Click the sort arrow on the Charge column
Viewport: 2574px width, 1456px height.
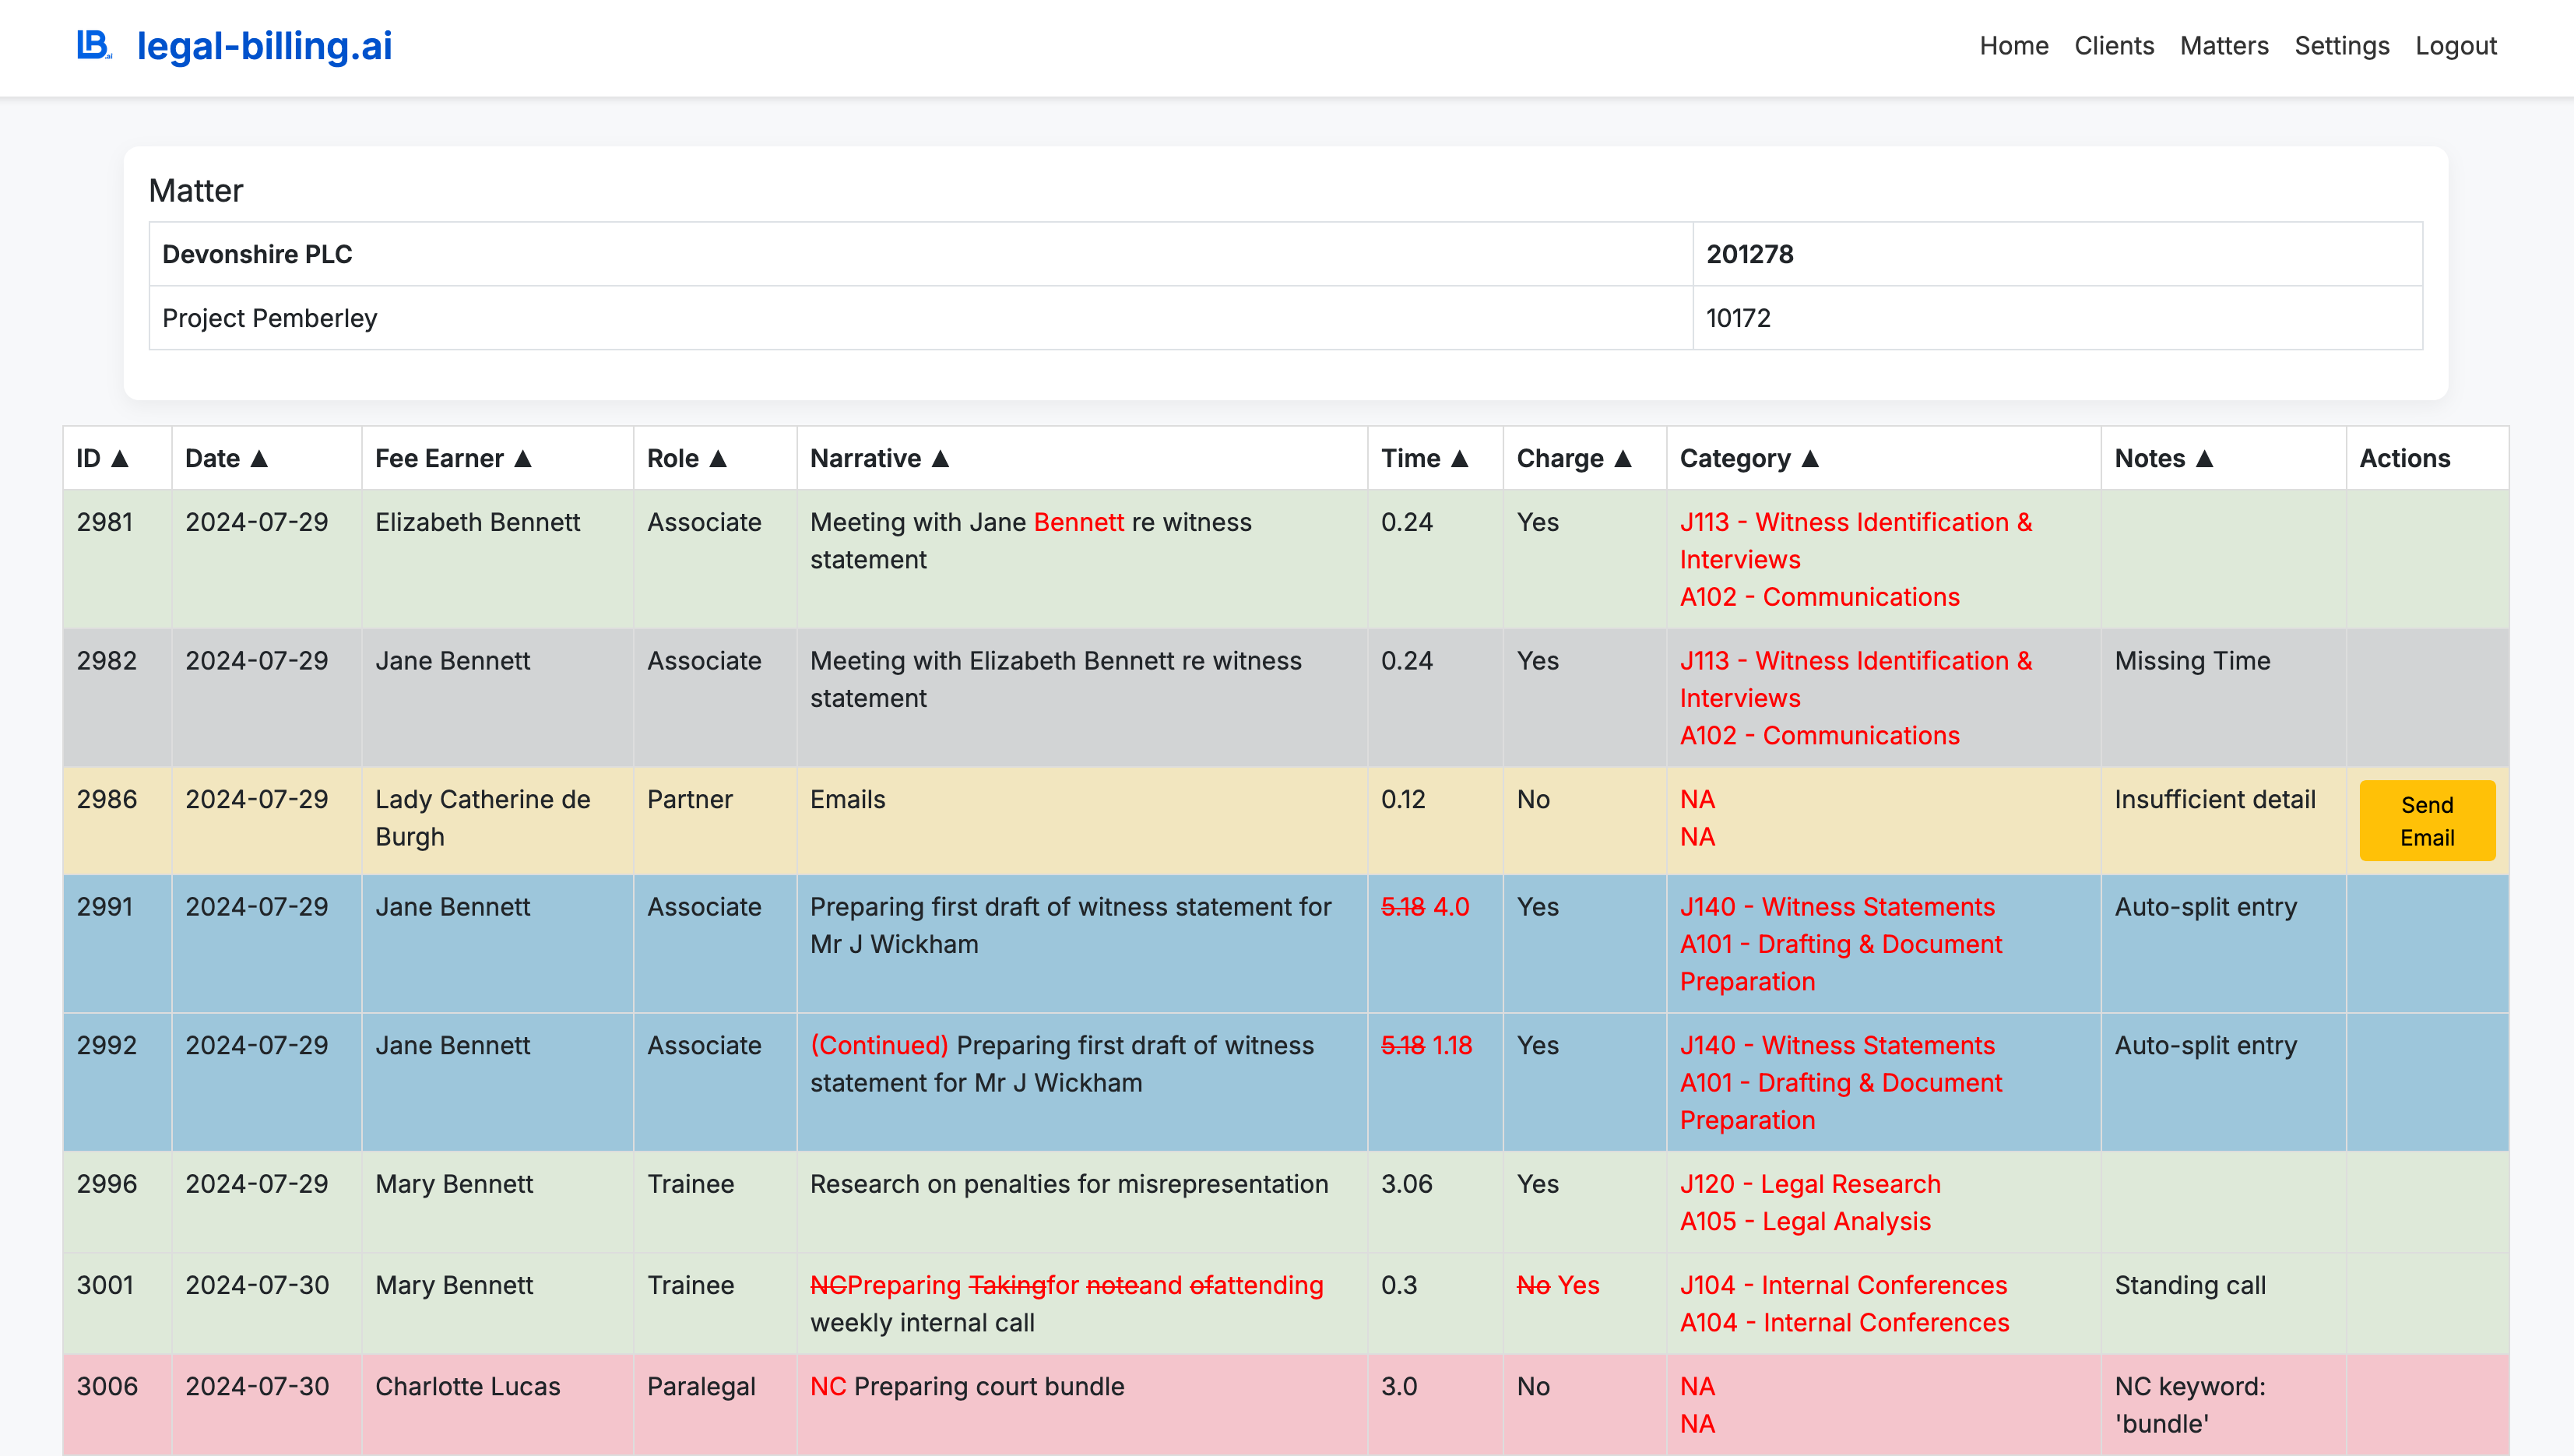(x=1625, y=458)
